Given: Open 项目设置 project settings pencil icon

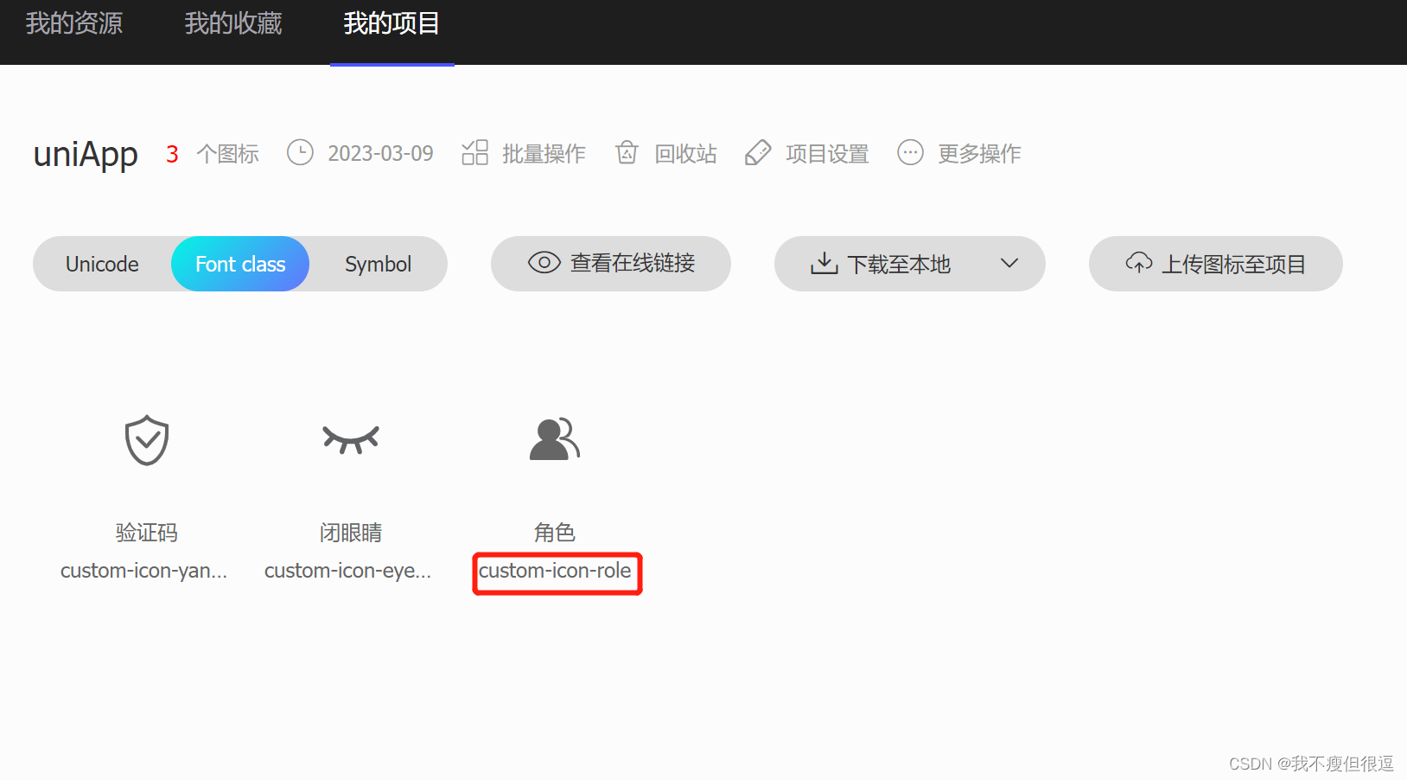Looking at the screenshot, I should coord(758,153).
